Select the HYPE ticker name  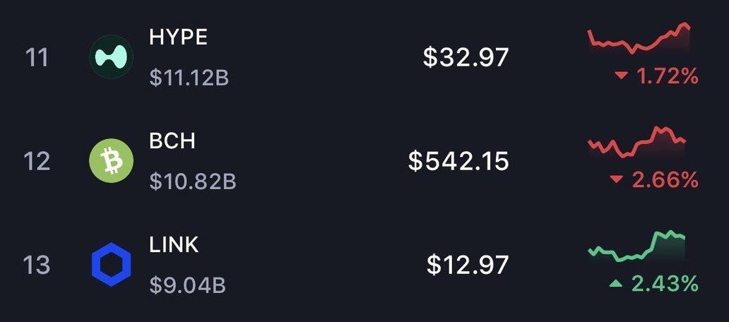point(179,37)
